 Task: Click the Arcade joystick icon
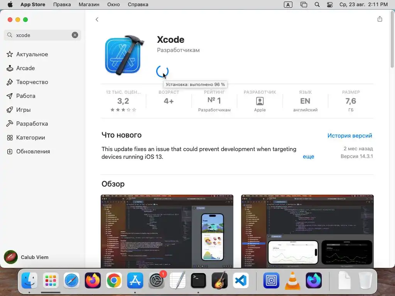(10, 68)
